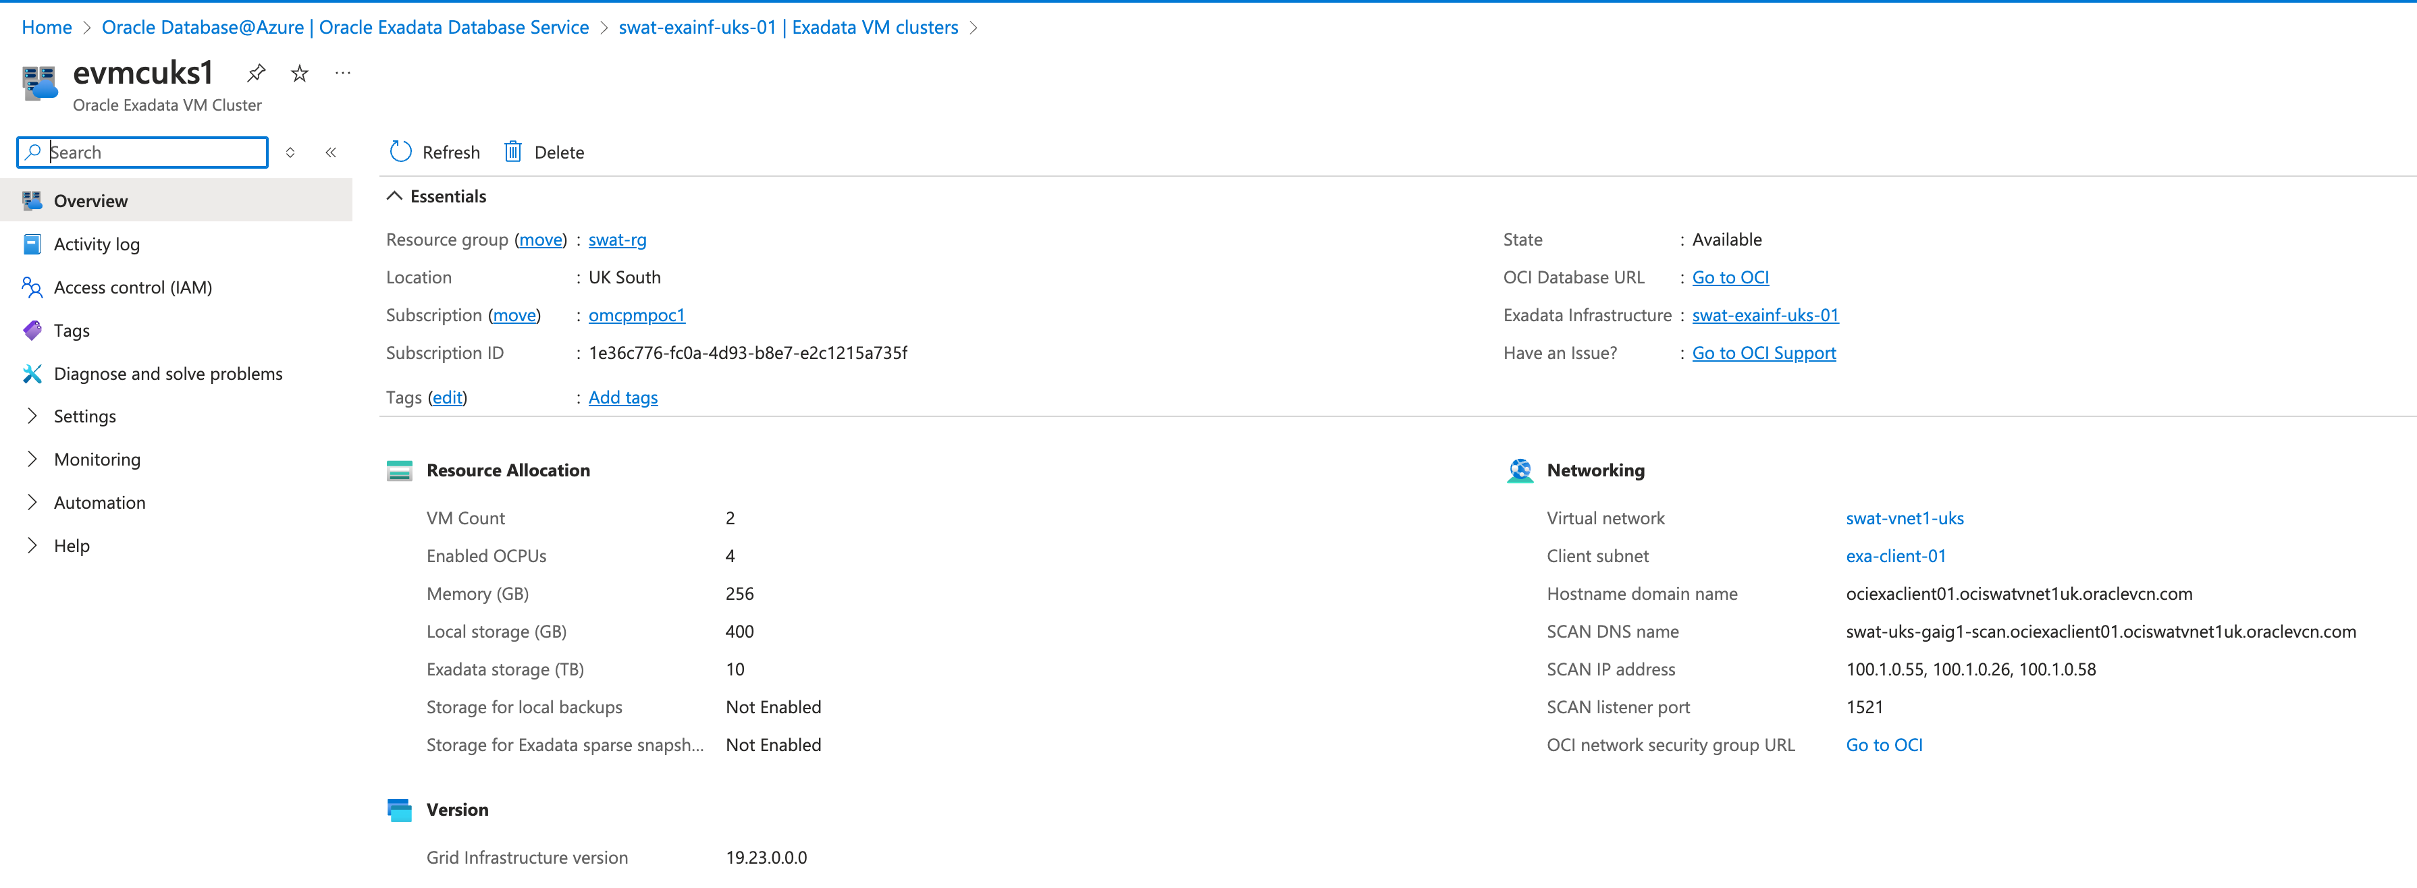Click inside the sidebar search field

(140, 151)
